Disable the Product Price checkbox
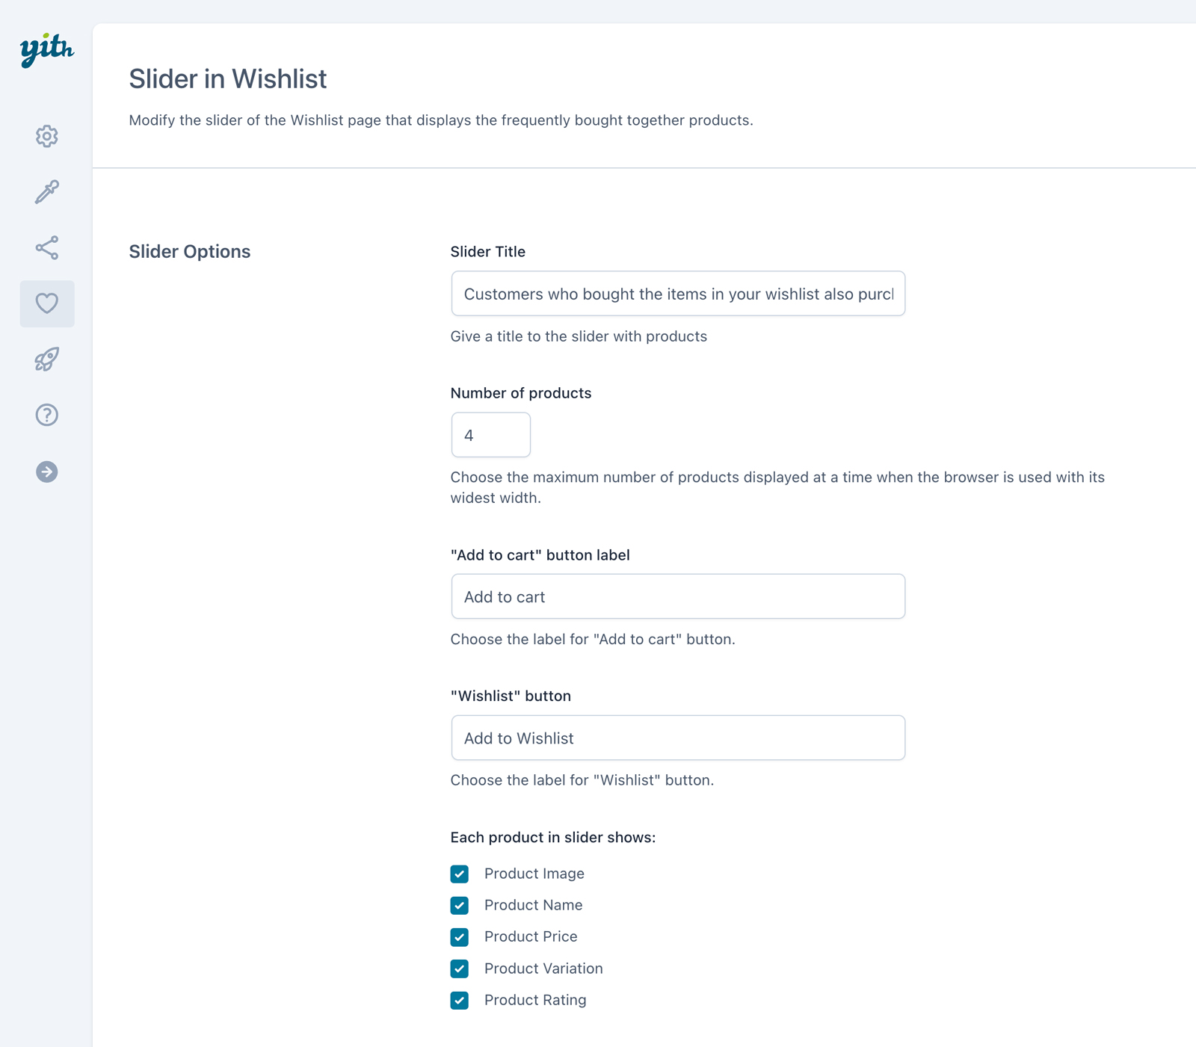The width and height of the screenshot is (1196, 1047). pos(460,937)
